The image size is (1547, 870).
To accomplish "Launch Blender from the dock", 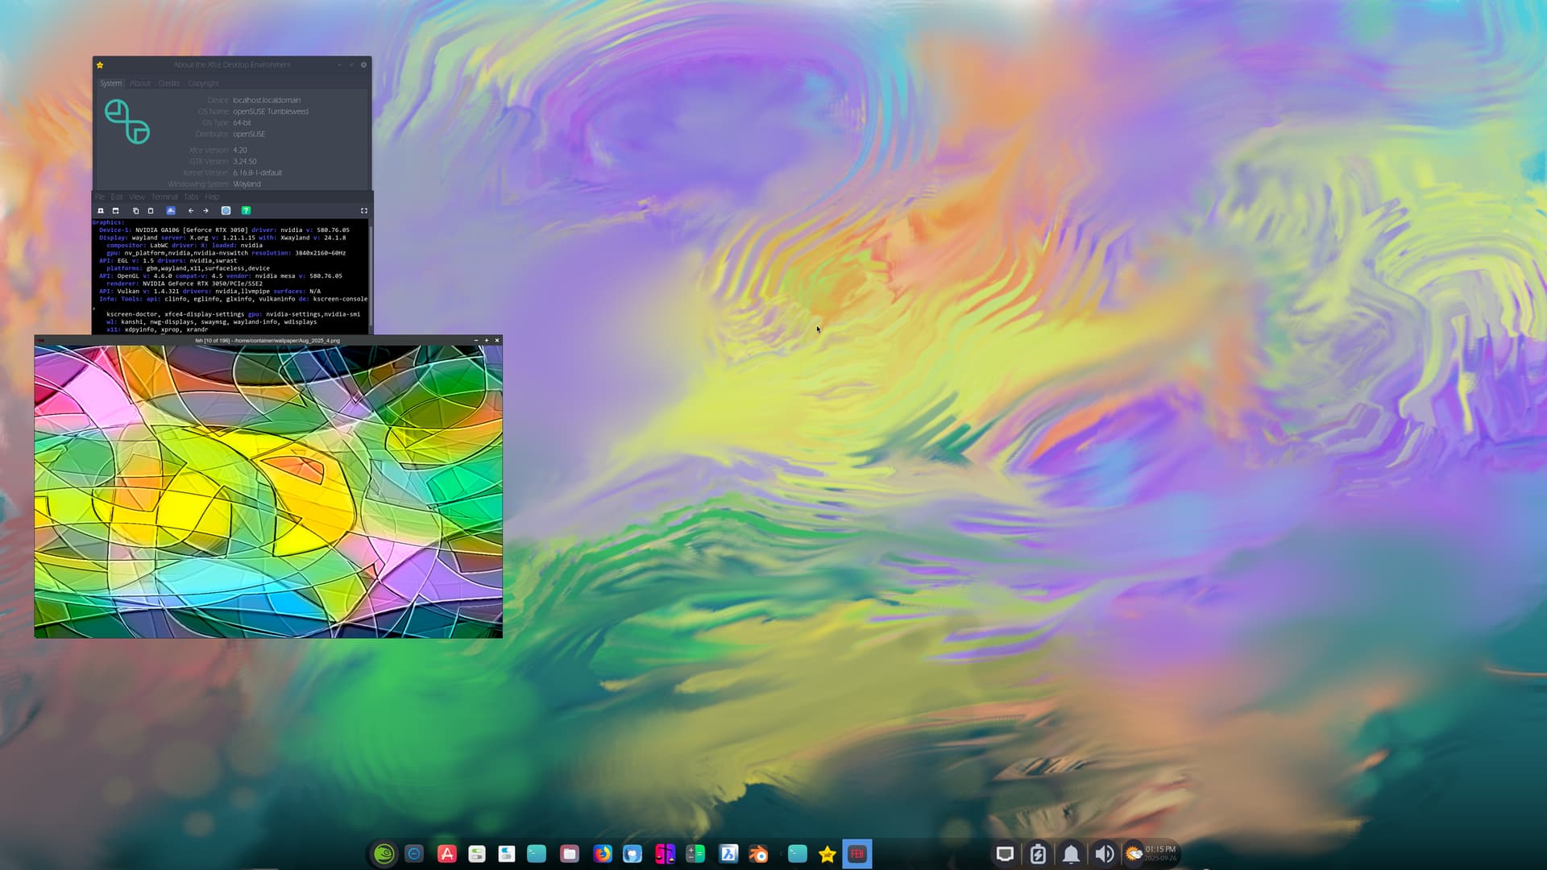I will point(758,854).
